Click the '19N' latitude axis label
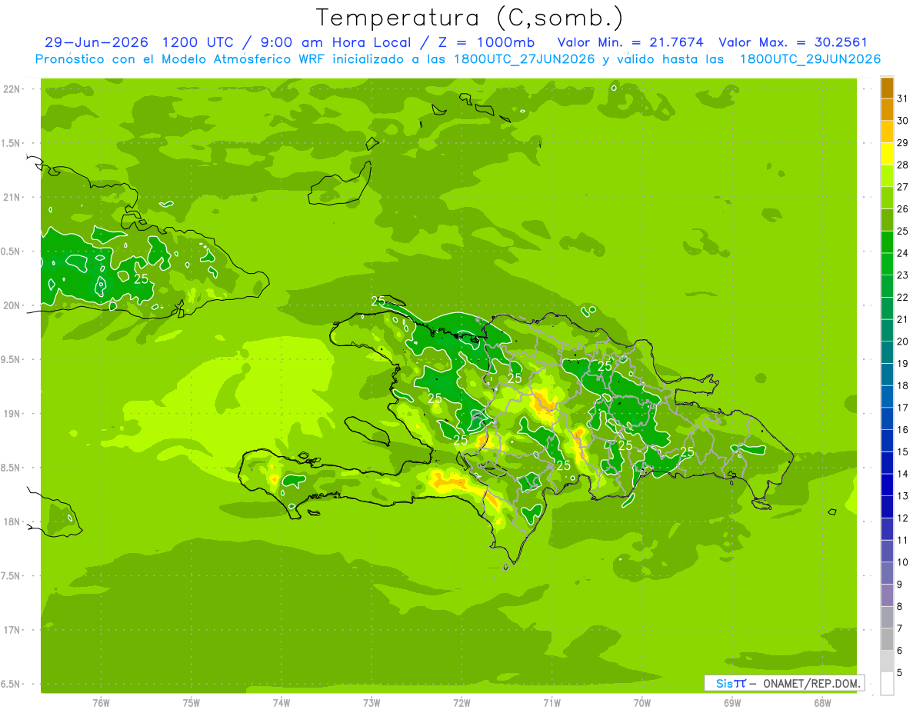Image resolution: width=923 pixels, height=713 pixels. 12,413
